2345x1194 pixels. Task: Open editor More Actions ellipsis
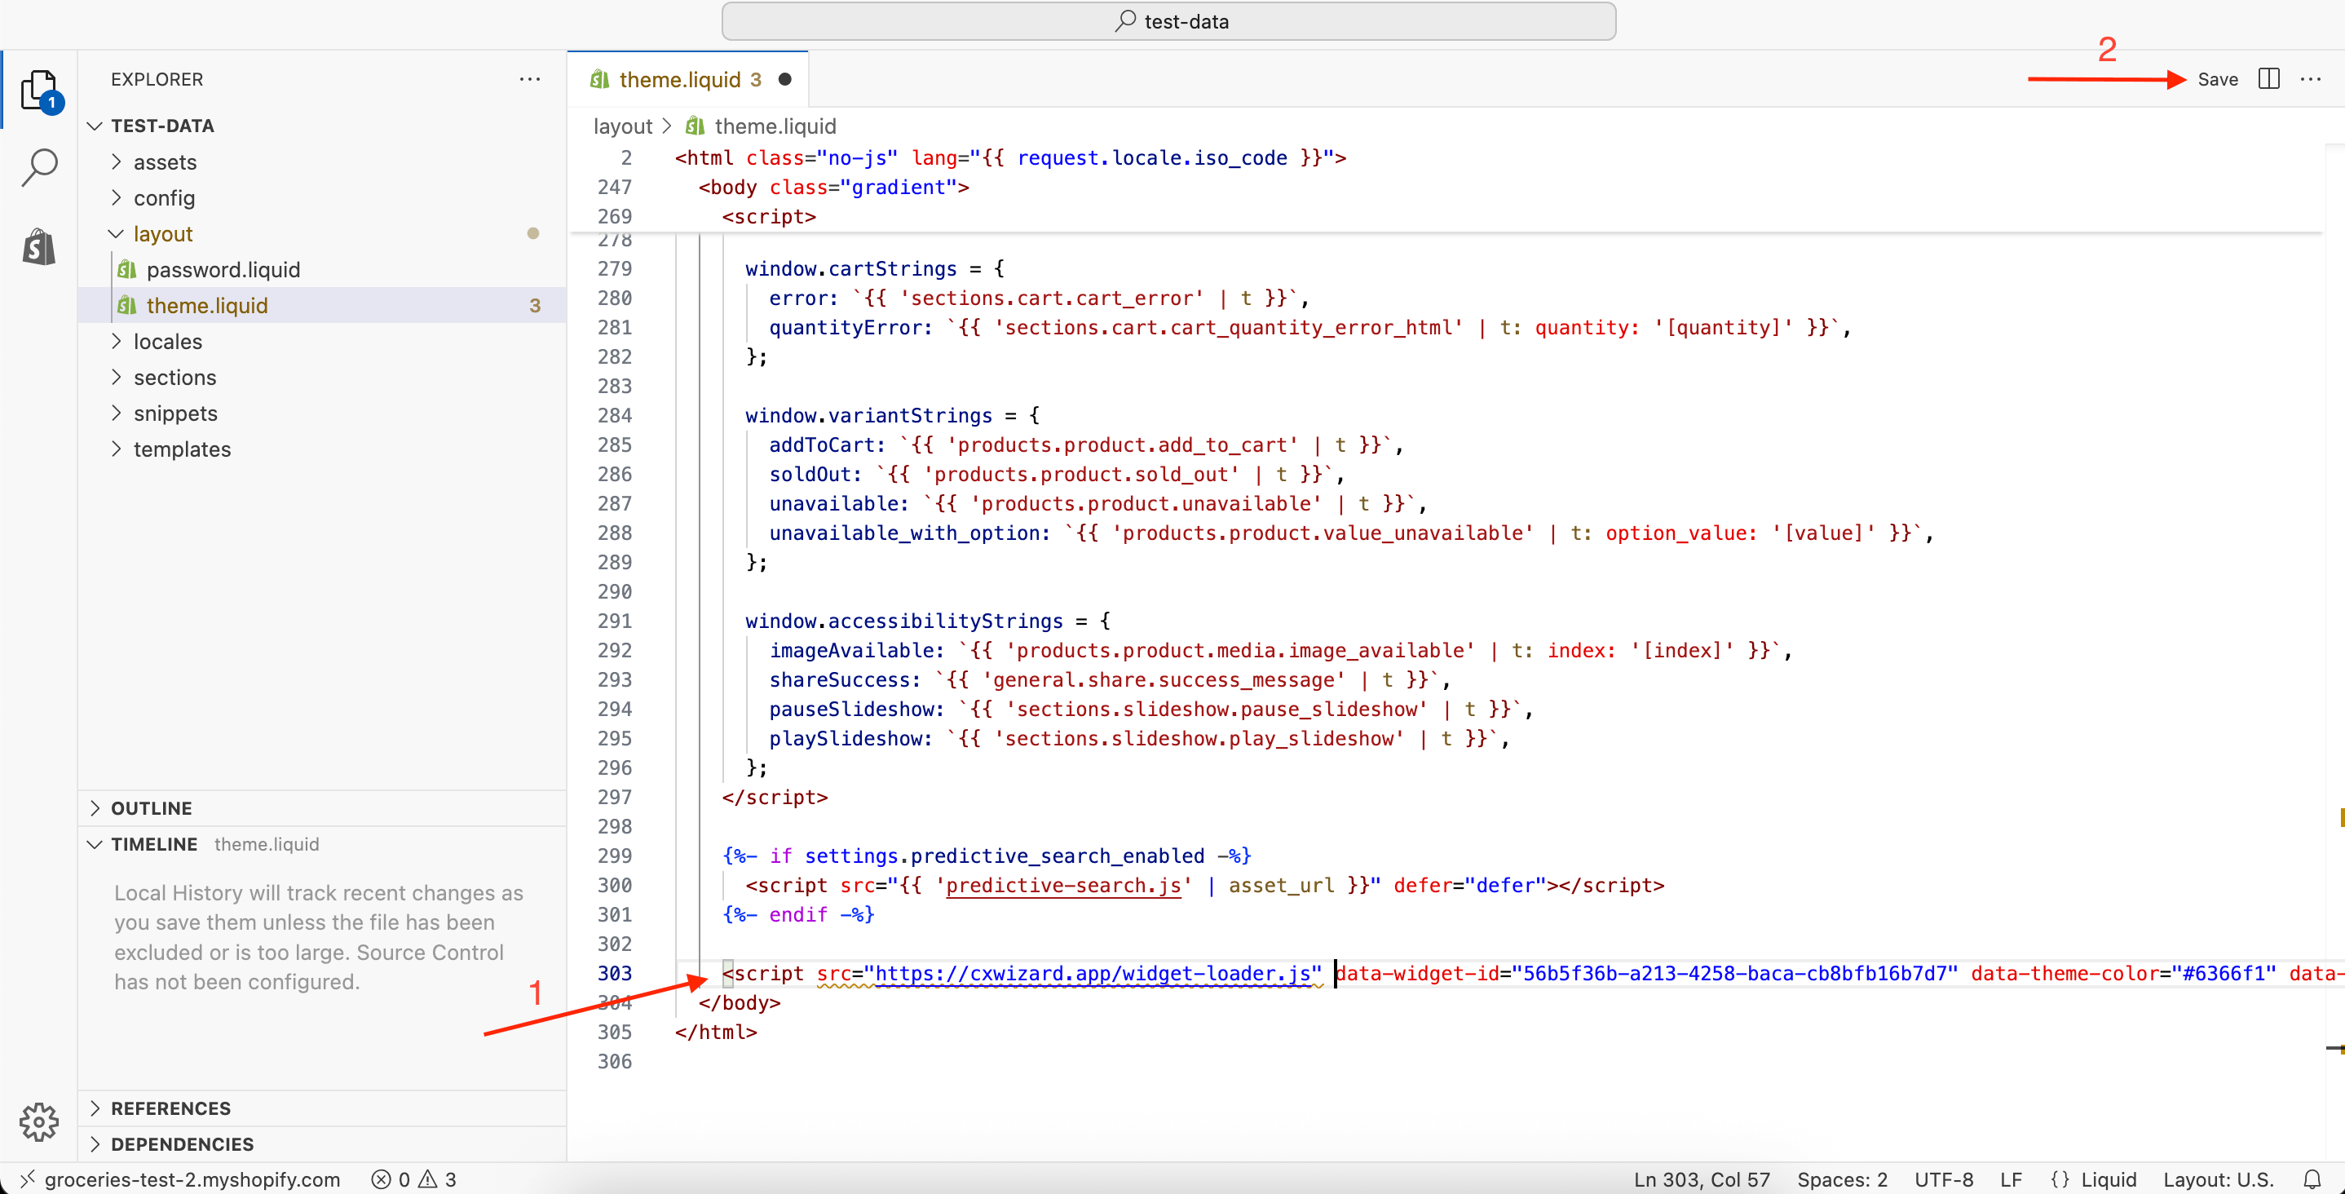2311,79
